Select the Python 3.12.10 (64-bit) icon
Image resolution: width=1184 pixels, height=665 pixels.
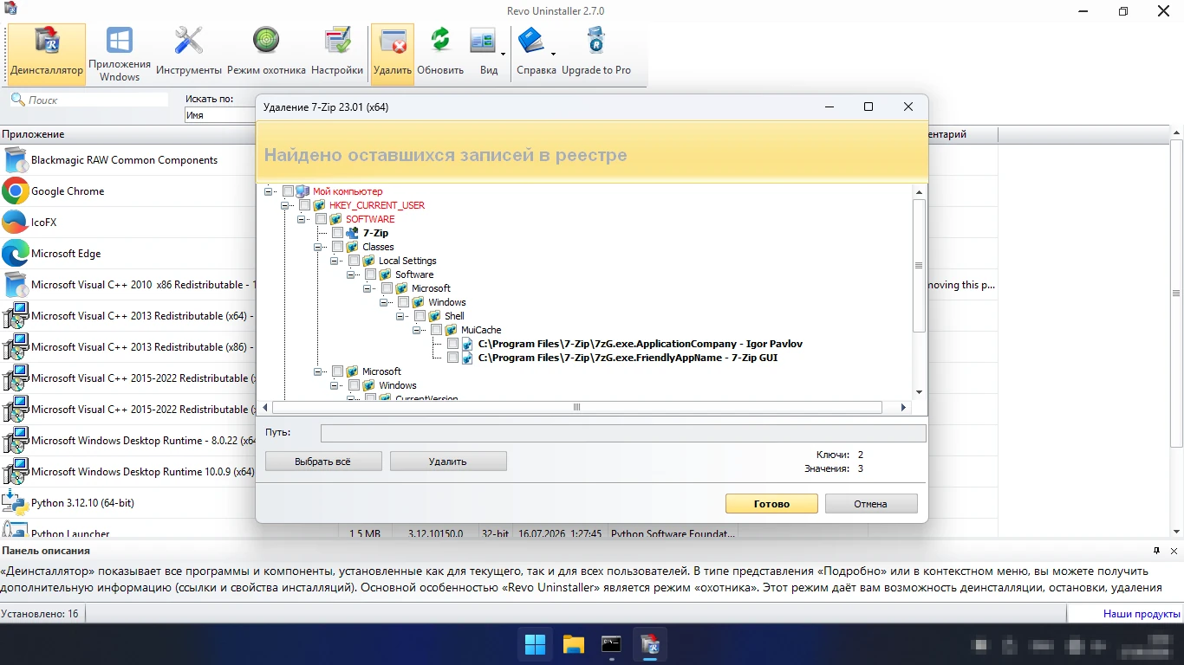pos(16,503)
